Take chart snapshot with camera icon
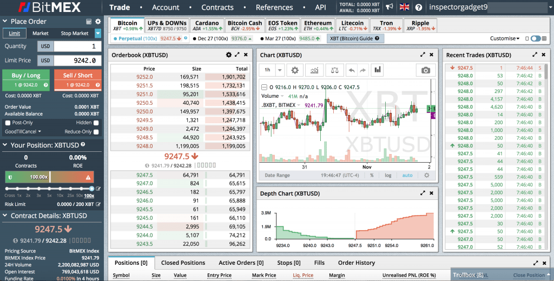The height and width of the screenshot is (281, 554). tap(426, 70)
